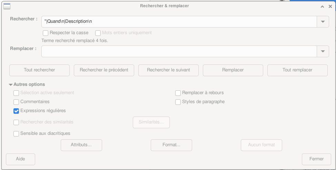Image resolution: width=336 pixels, height=170 pixels.
Task: Collapse the Autres options section
Action: coord(10,84)
